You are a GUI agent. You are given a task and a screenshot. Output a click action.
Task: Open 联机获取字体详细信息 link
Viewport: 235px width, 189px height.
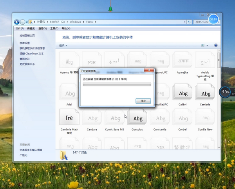pyautogui.click(x=32, y=48)
